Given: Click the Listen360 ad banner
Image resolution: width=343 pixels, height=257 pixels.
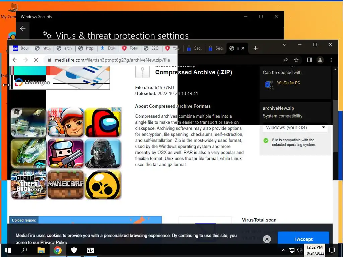Looking at the screenshot, I should pos(60,78).
